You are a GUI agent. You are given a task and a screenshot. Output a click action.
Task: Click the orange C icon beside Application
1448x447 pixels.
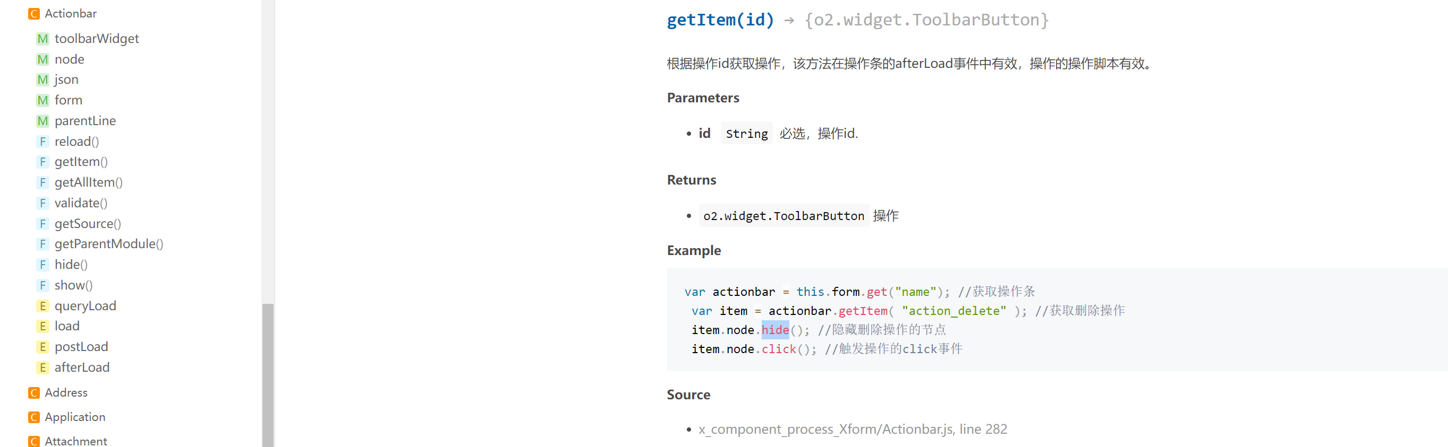point(35,417)
